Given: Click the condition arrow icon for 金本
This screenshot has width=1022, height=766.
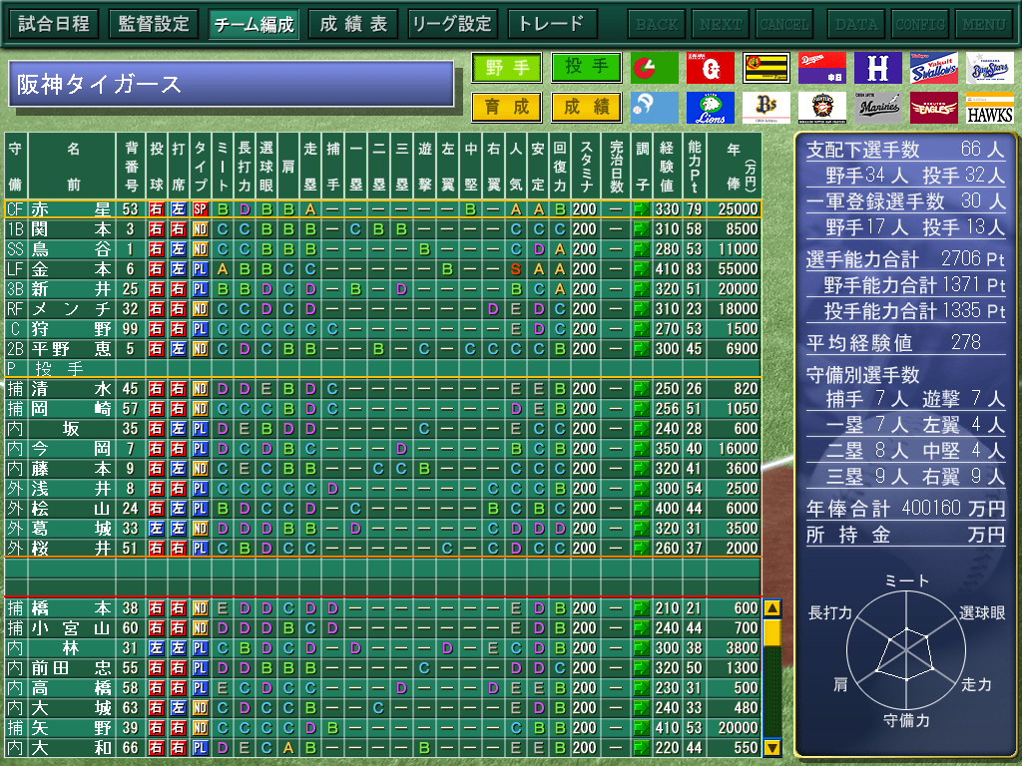Looking at the screenshot, I should 642,269.
